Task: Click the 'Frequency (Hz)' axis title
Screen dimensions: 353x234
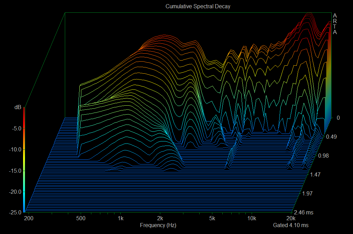Action: coord(158,225)
